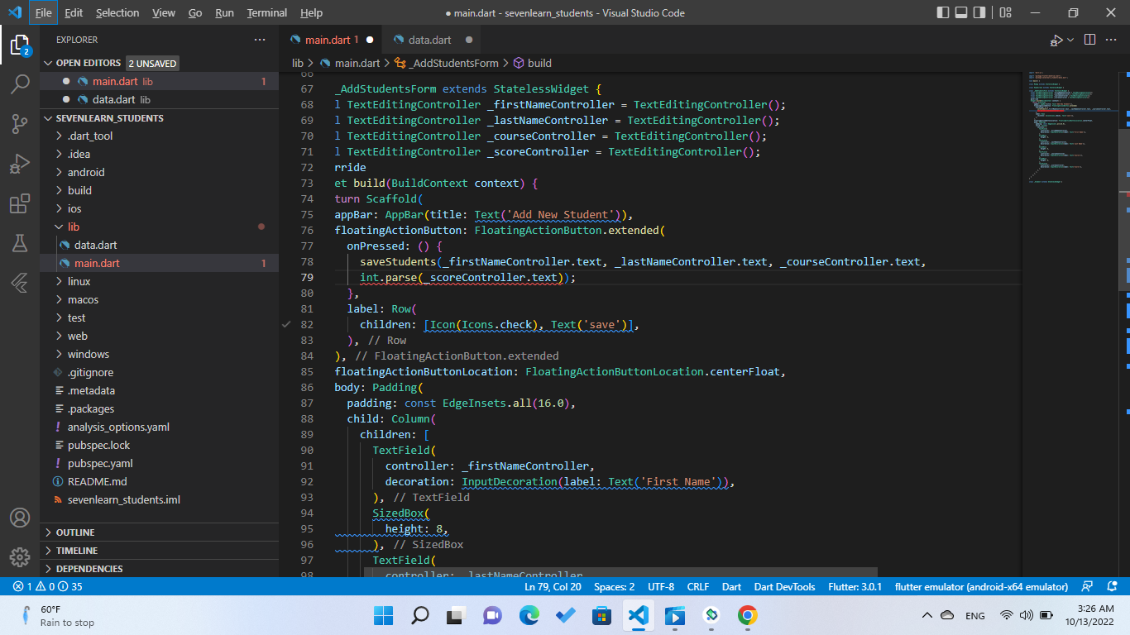Viewport: 1130px width, 635px height.
Task: Click Flutter: 3.0.1 version in status bar
Action: pyautogui.click(x=855, y=586)
